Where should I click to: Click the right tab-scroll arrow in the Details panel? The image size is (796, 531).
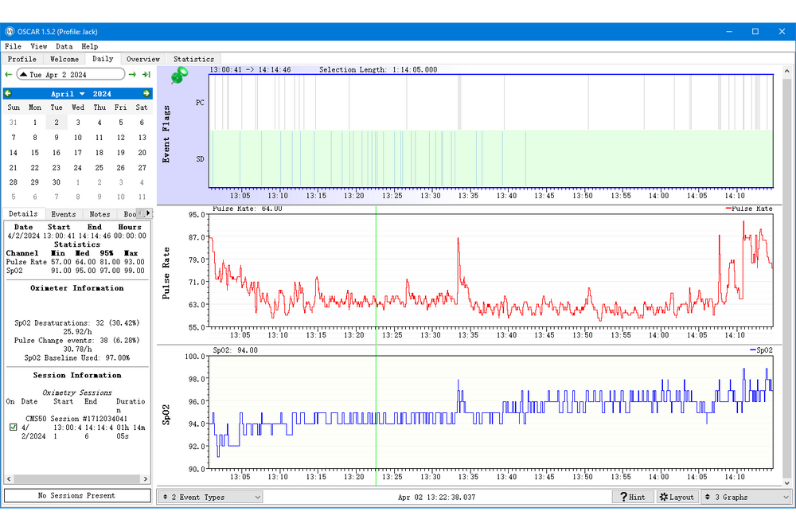tap(148, 213)
